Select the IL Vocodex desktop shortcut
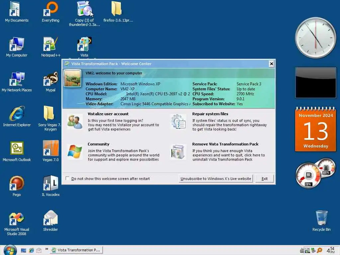Screen dimensions: 340x255 tap(51, 187)
